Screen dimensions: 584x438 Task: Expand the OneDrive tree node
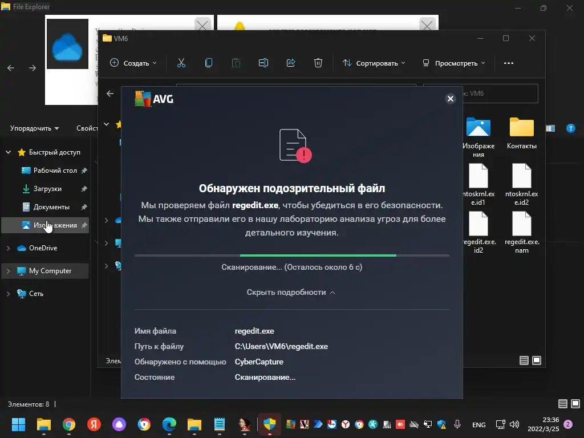(8, 248)
